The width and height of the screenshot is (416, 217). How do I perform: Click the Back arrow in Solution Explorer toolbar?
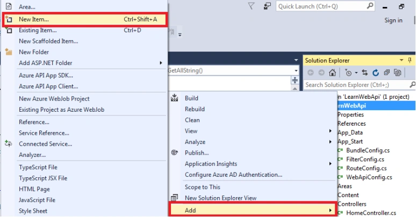pos(311,73)
